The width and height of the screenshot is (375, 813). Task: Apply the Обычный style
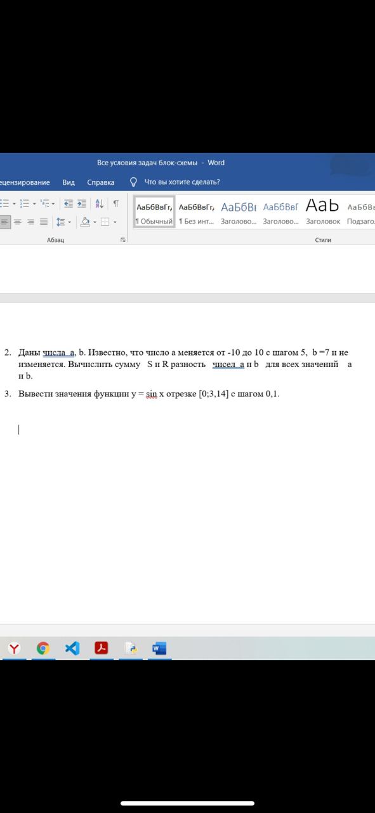(154, 212)
